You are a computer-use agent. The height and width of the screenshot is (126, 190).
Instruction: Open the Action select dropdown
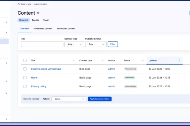click(x=69, y=99)
